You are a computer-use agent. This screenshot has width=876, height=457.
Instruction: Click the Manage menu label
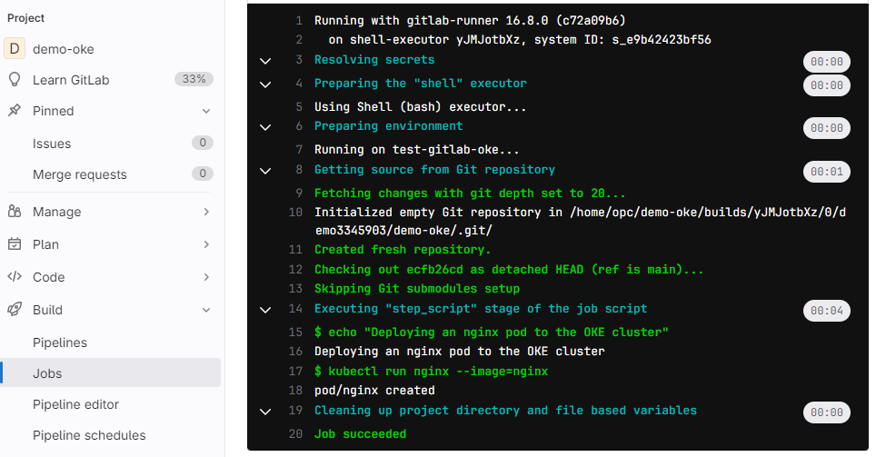pos(57,212)
